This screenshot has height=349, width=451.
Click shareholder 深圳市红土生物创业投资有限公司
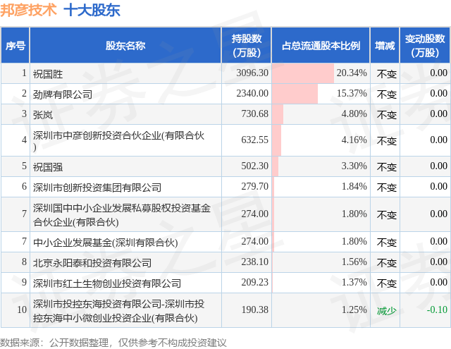point(107,283)
